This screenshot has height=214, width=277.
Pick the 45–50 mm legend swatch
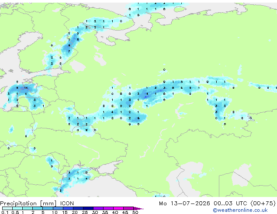(128, 208)
